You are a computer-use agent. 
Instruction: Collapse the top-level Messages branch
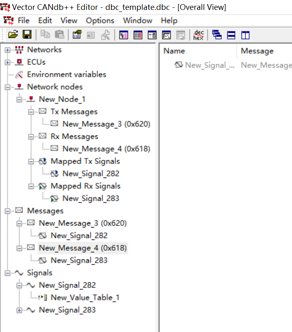pyautogui.click(x=7, y=211)
